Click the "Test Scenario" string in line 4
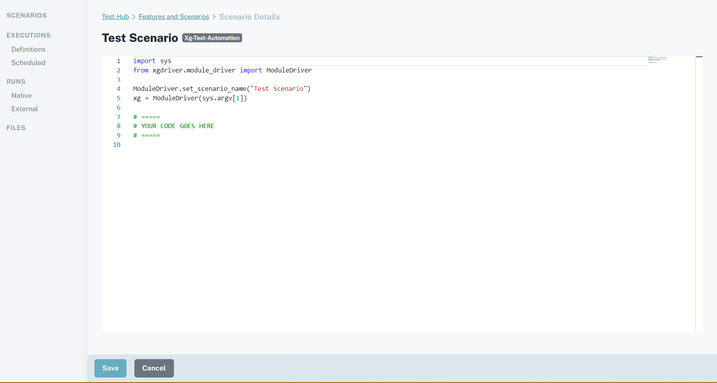This screenshot has width=717, height=383. pyautogui.click(x=278, y=89)
